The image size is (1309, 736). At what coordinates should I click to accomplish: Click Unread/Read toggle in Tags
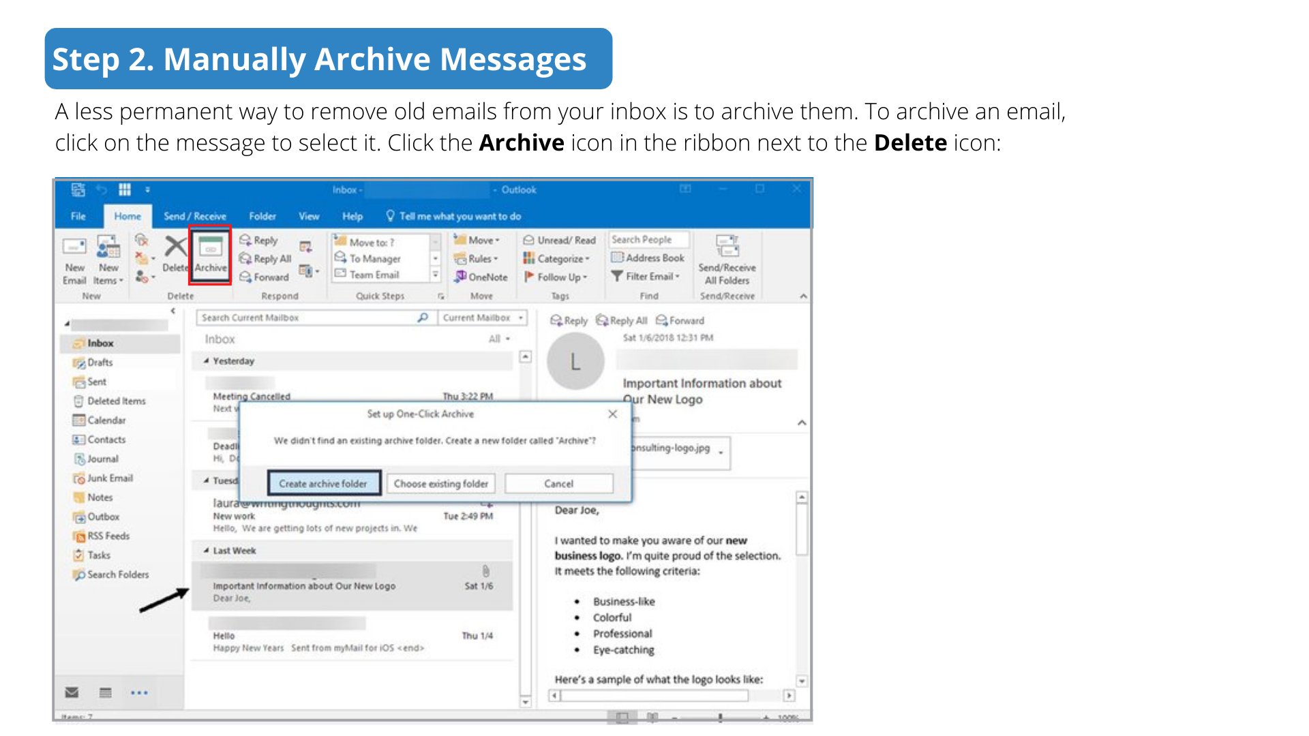click(559, 240)
